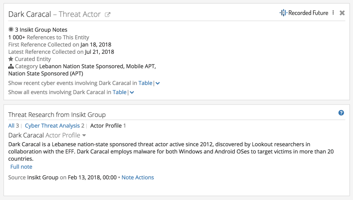Image resolution: width=353 pixels, height=200 pixels.
Task: Open the Full note link
Action: [x=21, y=167]
